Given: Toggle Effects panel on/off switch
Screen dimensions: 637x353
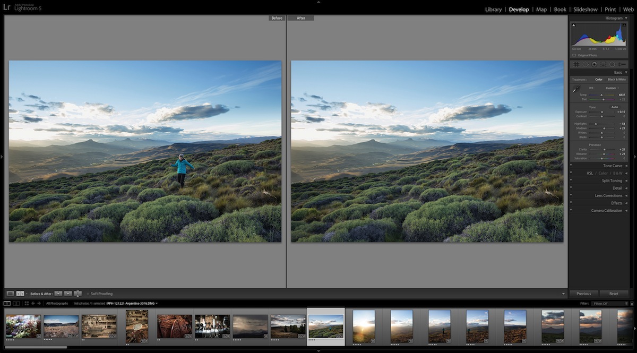Looking at the screenshot, I should pyautogui.click(x=571, y=202).
